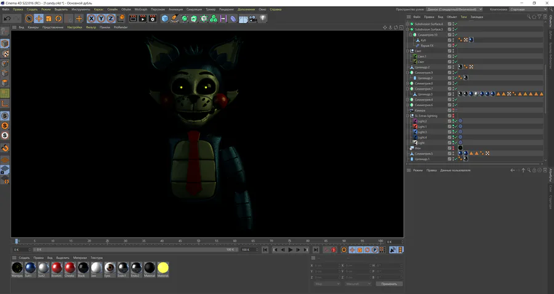Add a camera object

[x=252, y=18]
